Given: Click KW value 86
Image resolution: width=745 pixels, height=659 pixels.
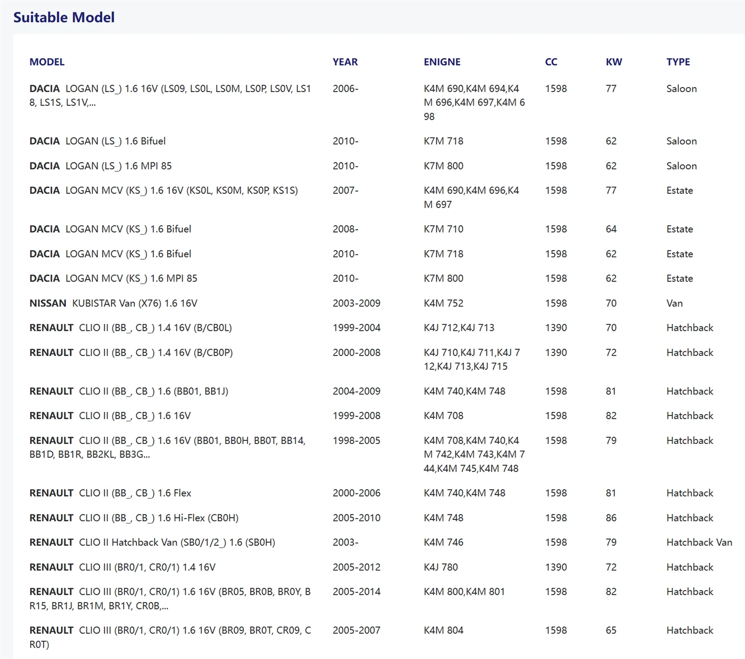Looking at the screenshot, I should point(611,518).
